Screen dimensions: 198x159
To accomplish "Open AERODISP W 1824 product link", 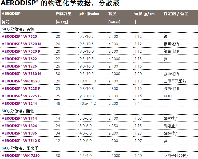I will (x=19, y=126).
